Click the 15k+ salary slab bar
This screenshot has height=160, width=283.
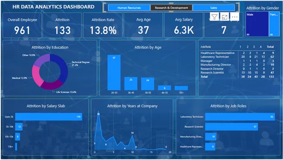point(16,147)
